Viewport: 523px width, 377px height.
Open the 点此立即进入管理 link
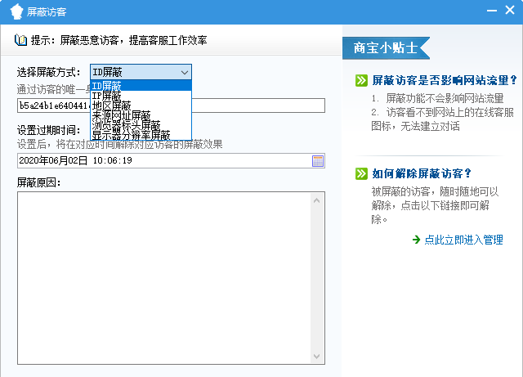[463, 240]
